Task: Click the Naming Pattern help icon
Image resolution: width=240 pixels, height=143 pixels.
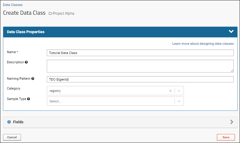Action: click(x=33, y=79)
